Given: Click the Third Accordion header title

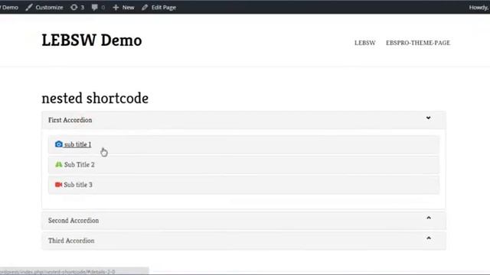Looking at the screenshot, I should click(71, 241).
